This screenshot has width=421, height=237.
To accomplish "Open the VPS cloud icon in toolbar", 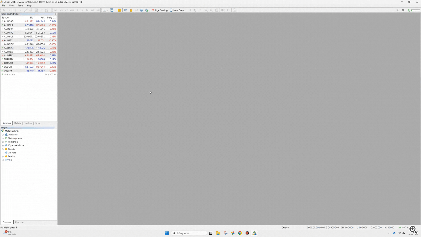I will point(141,10).
